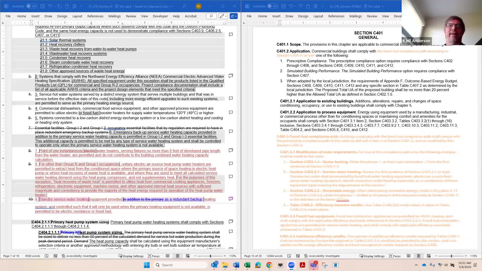
Task: Open File Explorer from taskbar
Action: coord(225,265)
